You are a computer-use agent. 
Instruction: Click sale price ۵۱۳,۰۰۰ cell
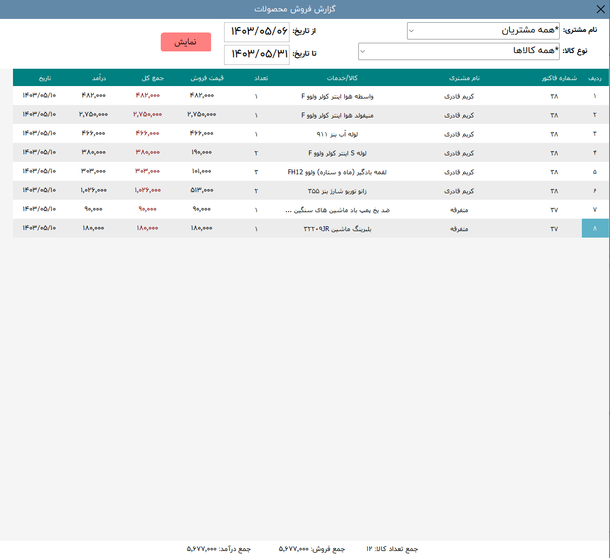pyautogui.click(x=201, y=191)
